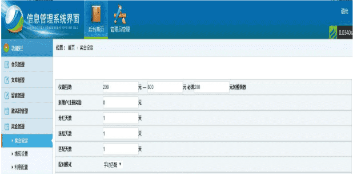Viewport: 357px width, 174px height.
Task: Click the 退出 logout link
Action: point(345,12)
